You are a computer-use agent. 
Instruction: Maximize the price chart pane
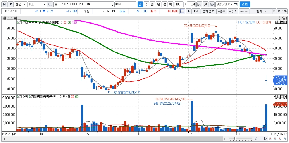tap(281, 22)
